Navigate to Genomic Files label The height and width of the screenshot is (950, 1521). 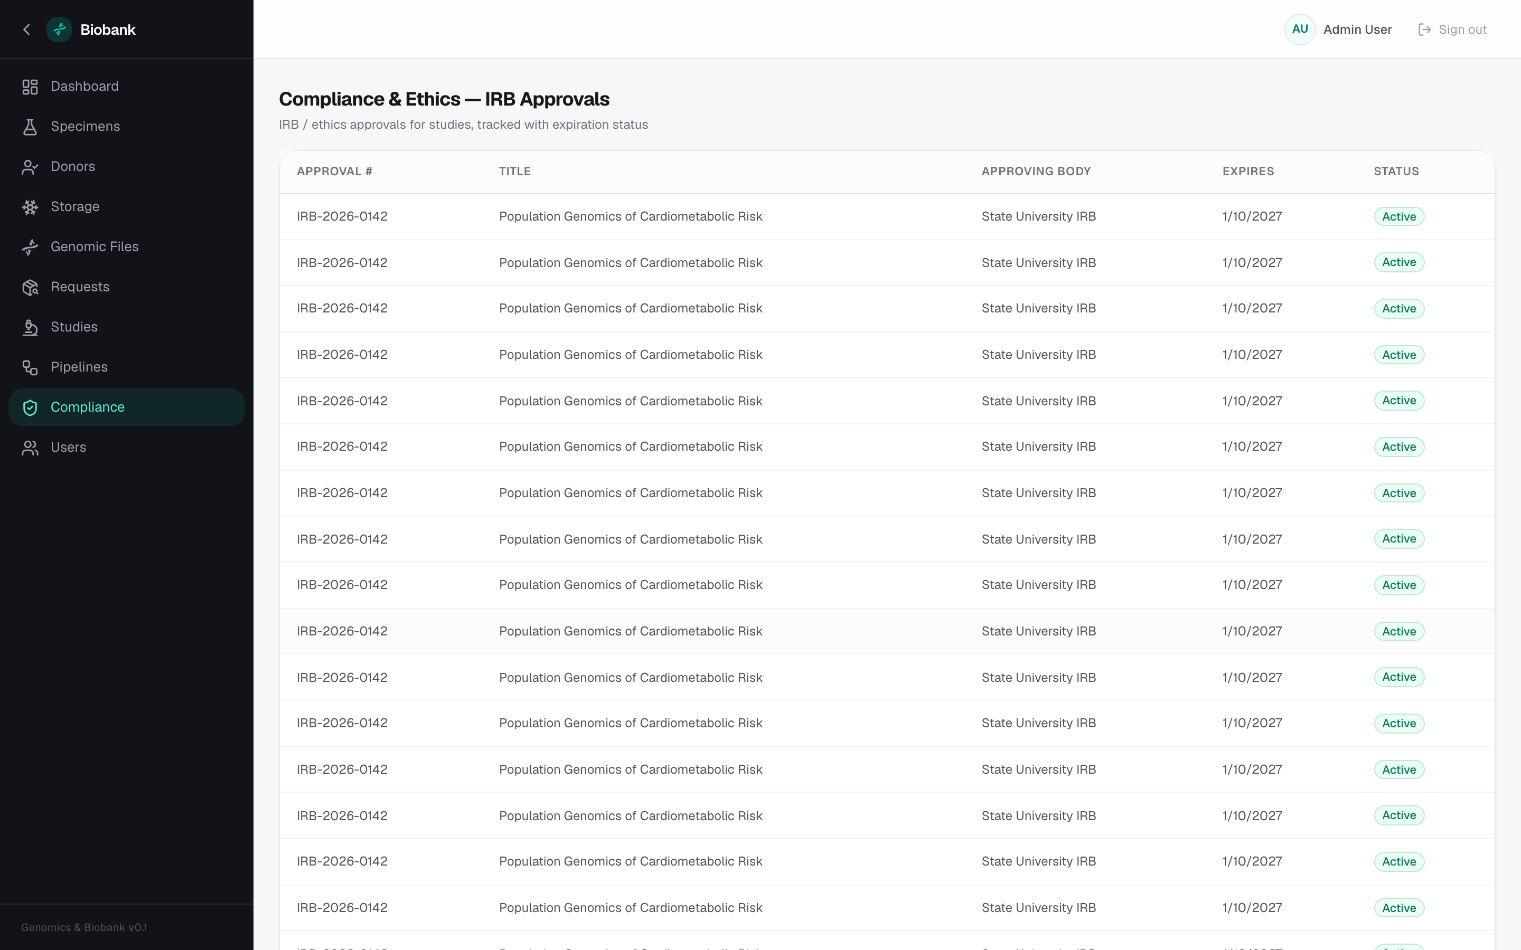click(x=95, y=247)
